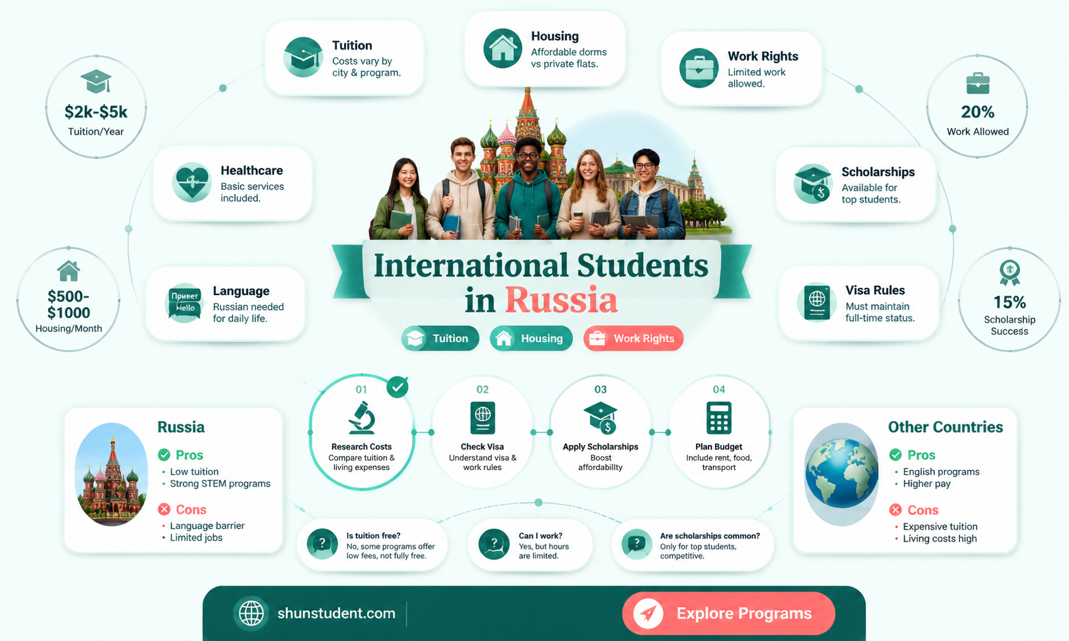Click the green Pros check icon under Russia
The image size is (1069, 641).
point(164,455)
